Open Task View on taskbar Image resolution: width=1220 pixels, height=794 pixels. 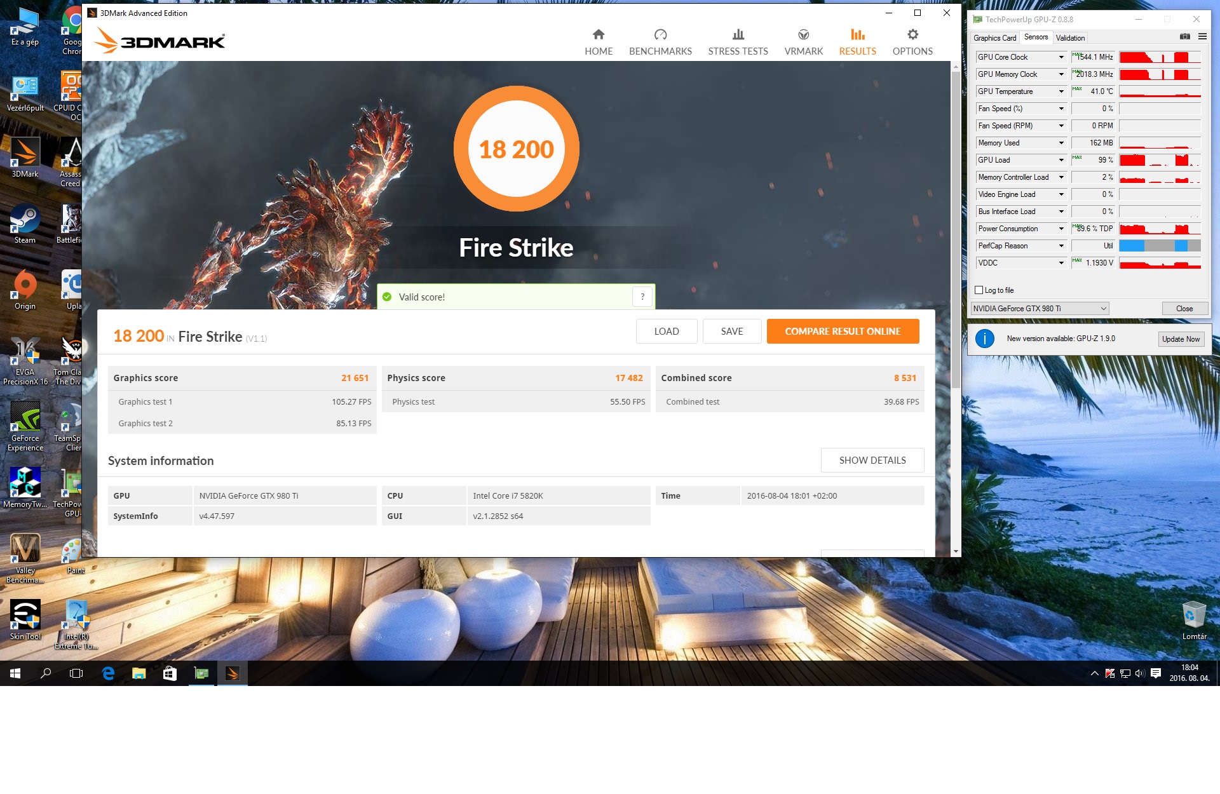click(76, 673)
